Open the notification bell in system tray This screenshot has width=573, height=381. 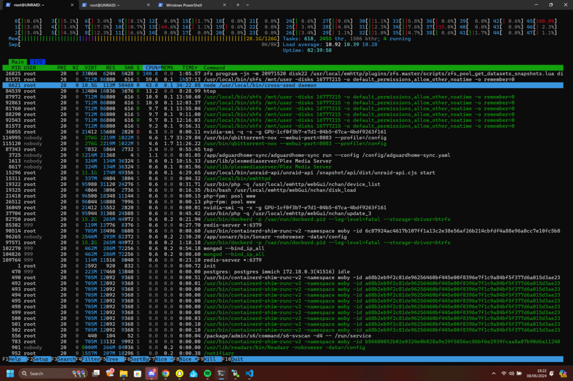(551, 374)
